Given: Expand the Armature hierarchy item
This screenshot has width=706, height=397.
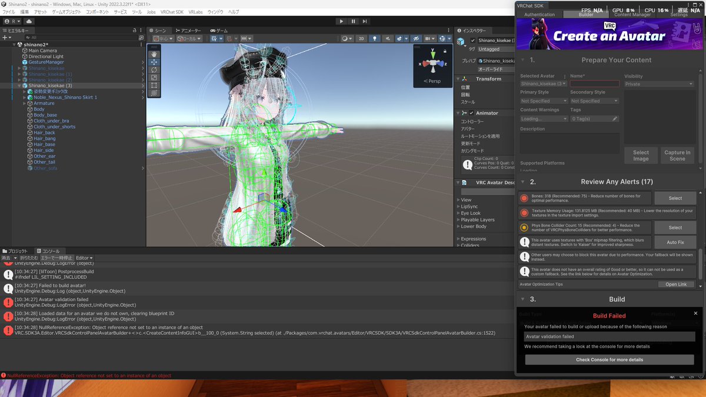Looking at the screenshot, I should tap(24, 103).
